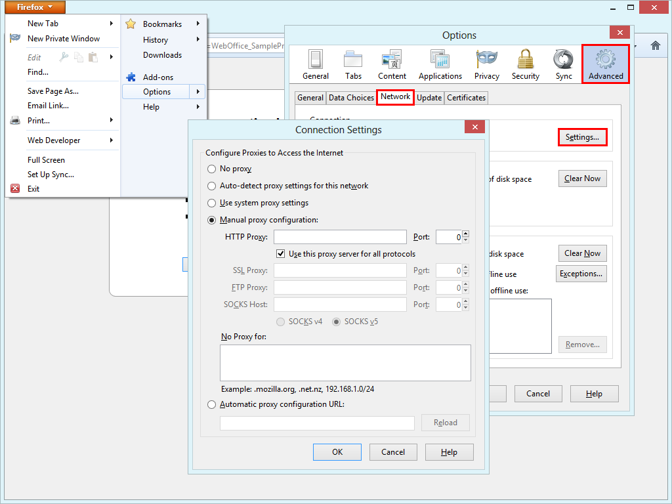Viewport: 672px width, 504px height.
Task: Select Manual proxy configuration
Action: click(x=211, y=220)
